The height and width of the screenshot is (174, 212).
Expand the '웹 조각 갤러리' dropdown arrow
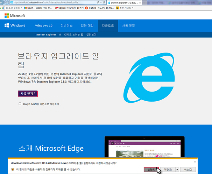click(21, 8)
